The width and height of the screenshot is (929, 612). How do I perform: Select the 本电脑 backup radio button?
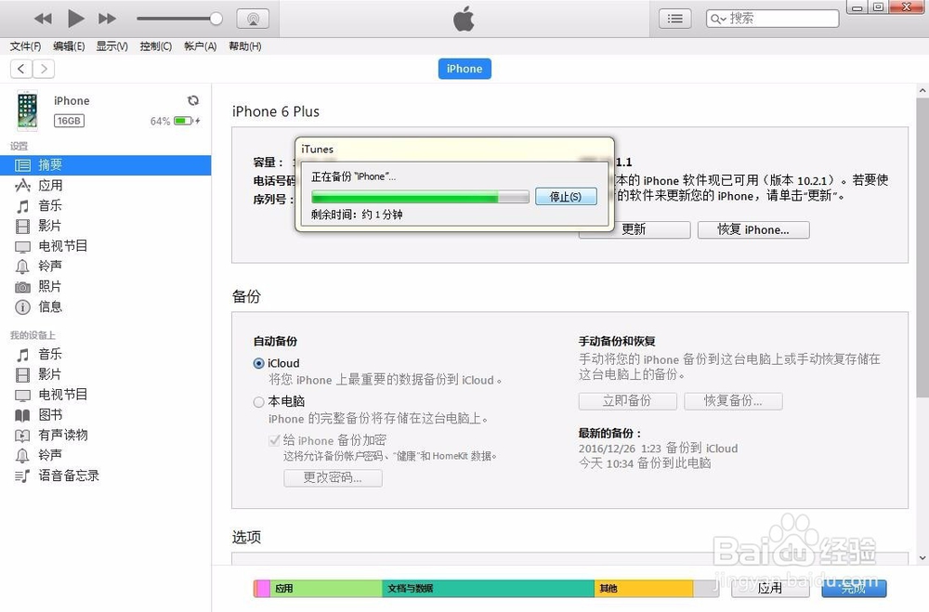point(259,402)
